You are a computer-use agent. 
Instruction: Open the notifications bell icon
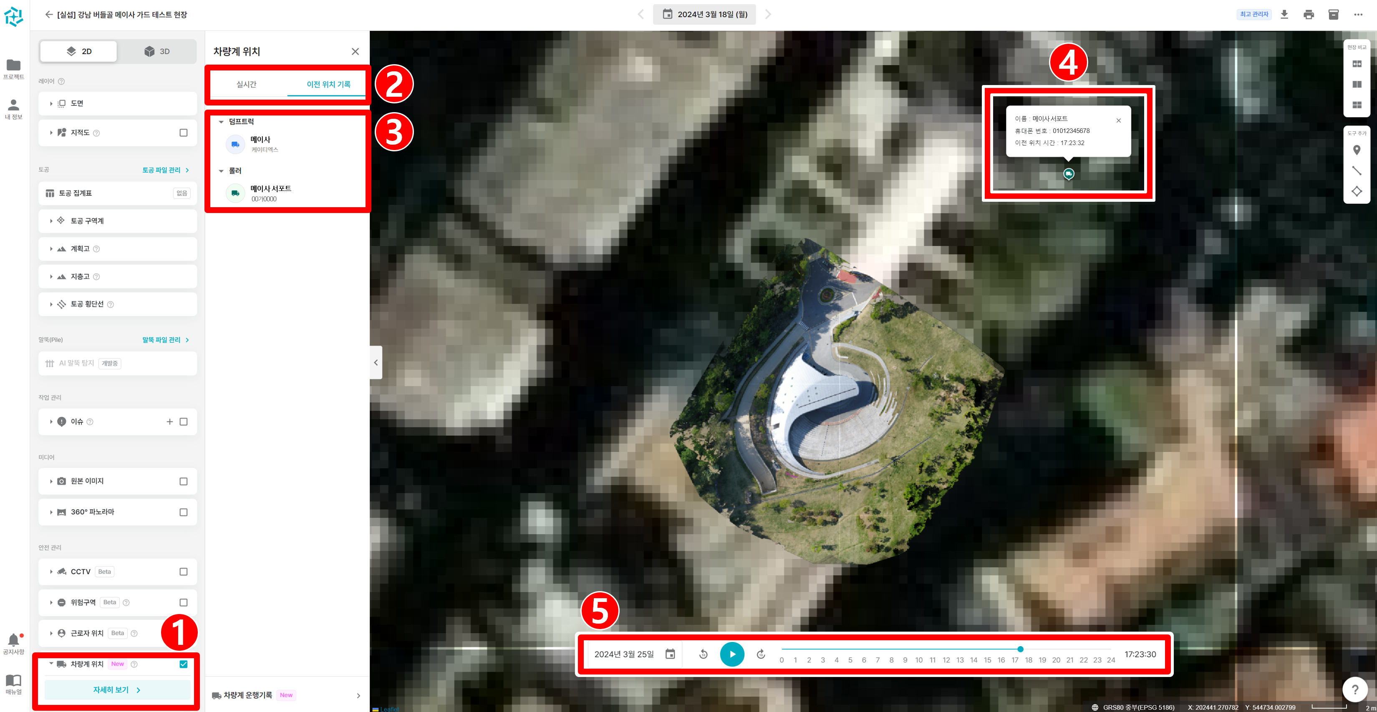tap(13, 640)
